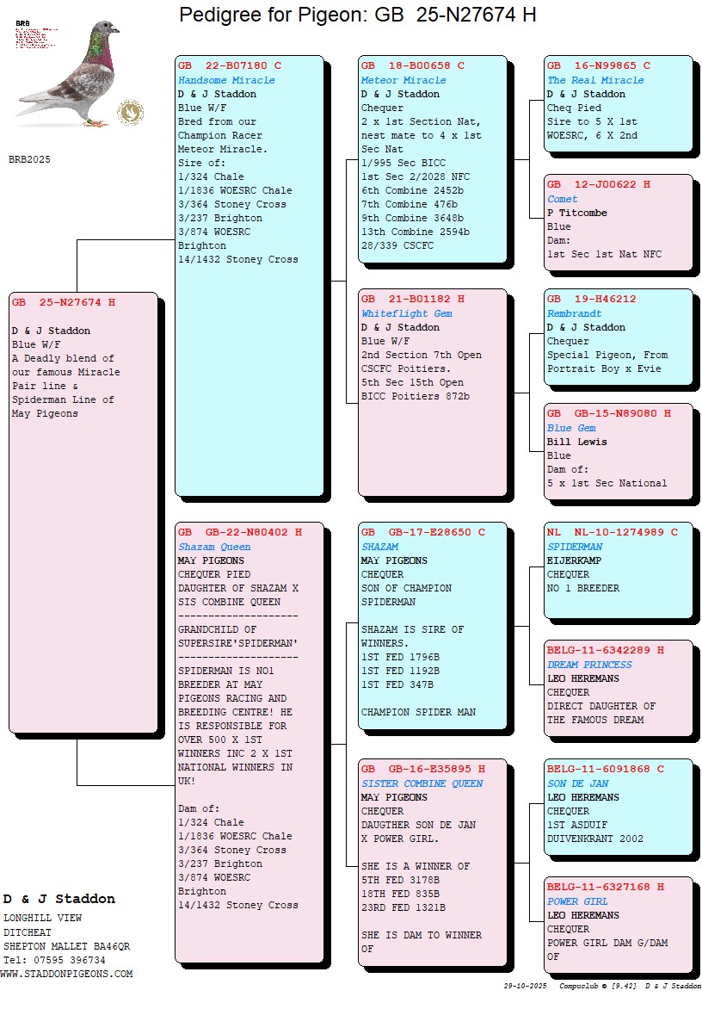The width and height of the screenshot is (702, 1009).
Task: Select ring GB-15-N89080 H
Action: [x=609, y=414]
